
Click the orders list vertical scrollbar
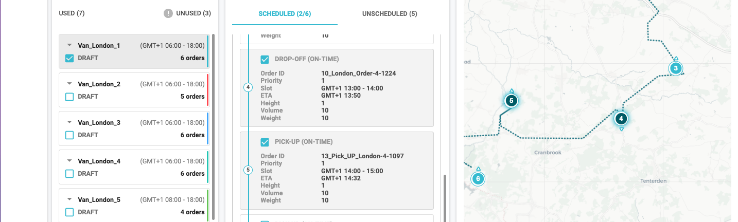[445, 198]
